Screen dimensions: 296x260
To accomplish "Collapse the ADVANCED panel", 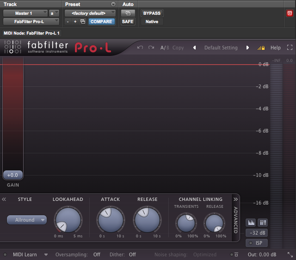I will pos(235,200).
